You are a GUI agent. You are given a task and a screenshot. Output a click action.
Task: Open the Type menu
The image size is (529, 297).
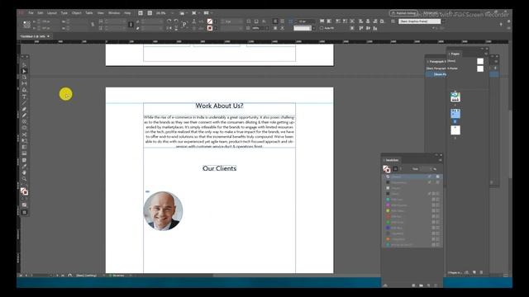tap(64, 13)
